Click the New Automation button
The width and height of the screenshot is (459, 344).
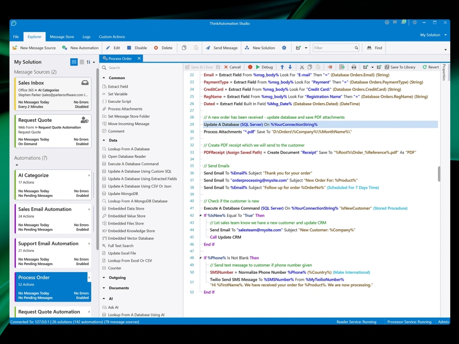pyautogui.click(x=80, y=48)
